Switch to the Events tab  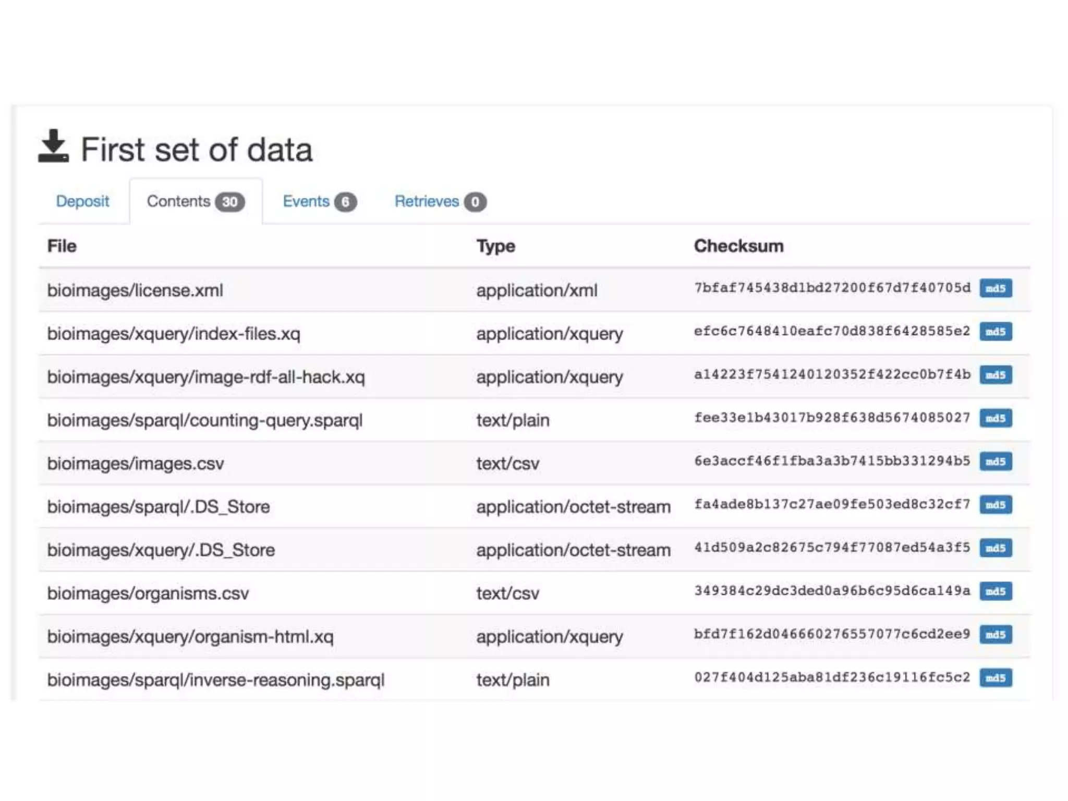[x=306, y=201]
